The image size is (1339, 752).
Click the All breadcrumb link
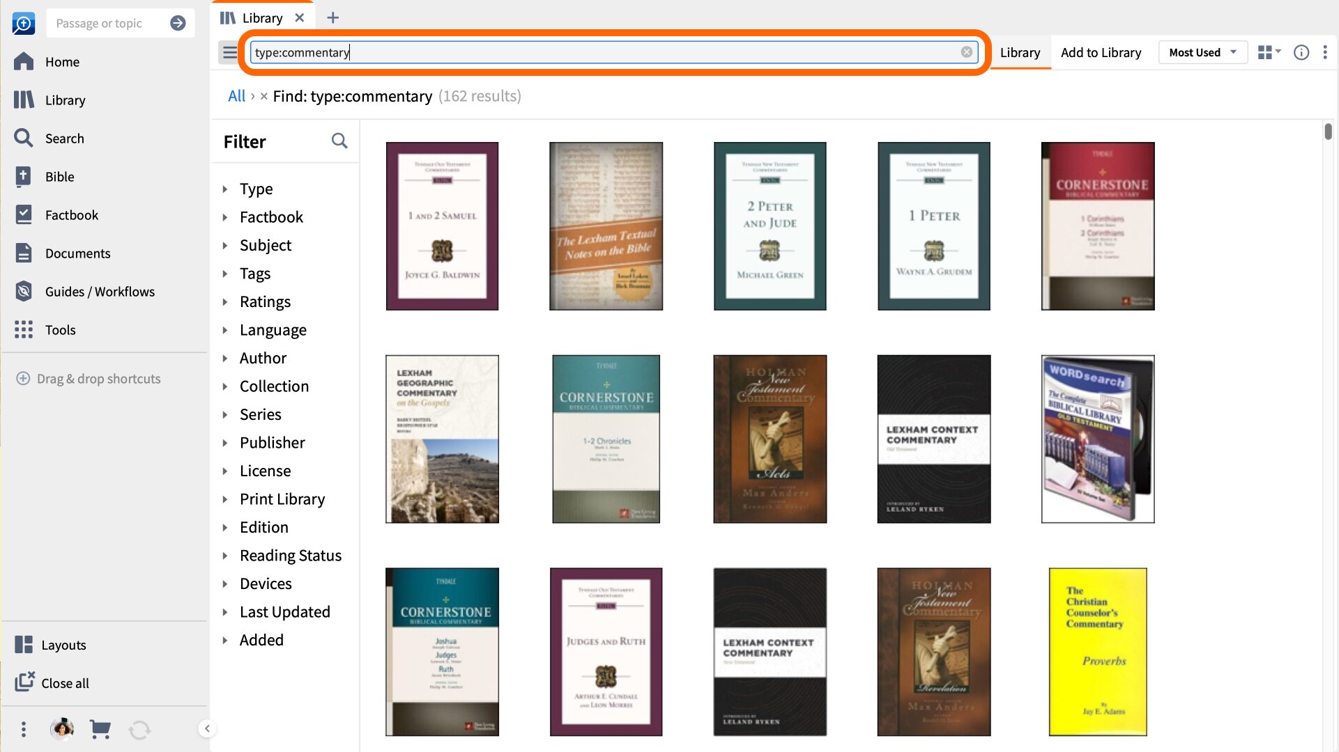click(x=236, y=96)
